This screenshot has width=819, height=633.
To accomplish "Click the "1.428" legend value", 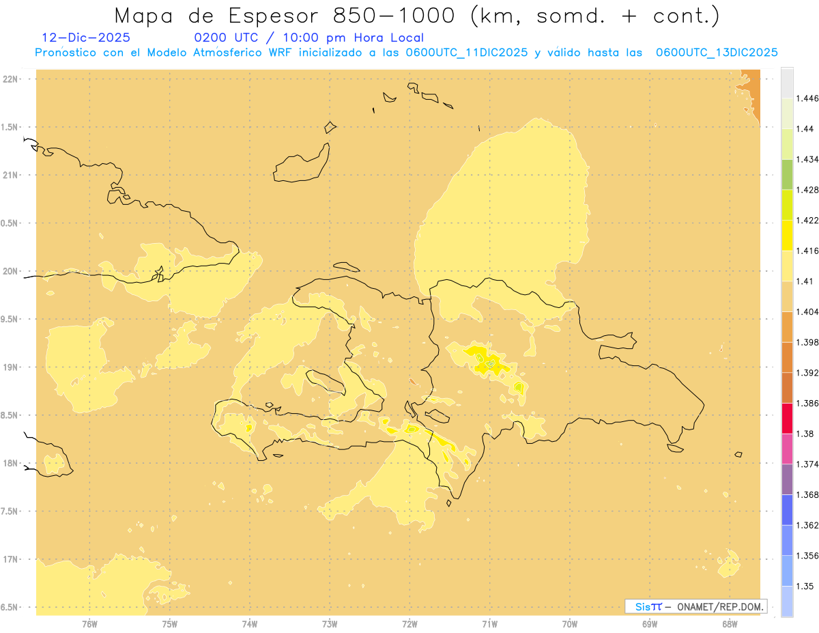I will coord(807,190).
